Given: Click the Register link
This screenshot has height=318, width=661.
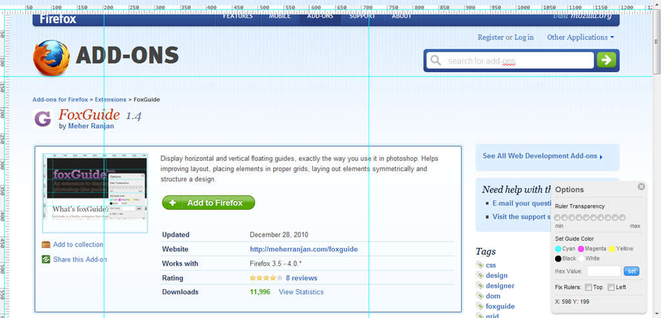Looking at the screenshot, I should pyautogui.click(x=491, y=37).
